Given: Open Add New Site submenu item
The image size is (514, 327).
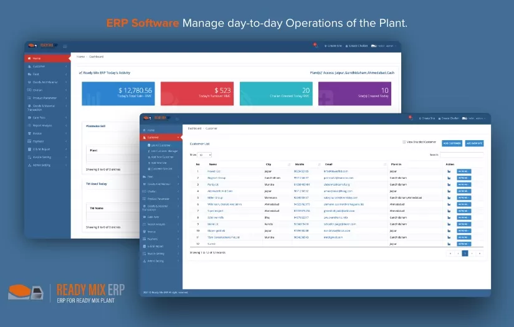Looking at the screenshot, I should 158,163.
